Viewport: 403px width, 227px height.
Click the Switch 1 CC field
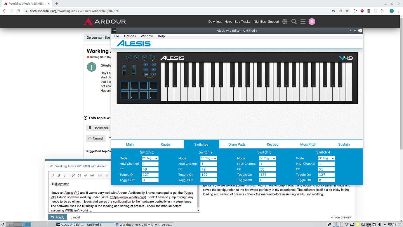coord(150,169)
